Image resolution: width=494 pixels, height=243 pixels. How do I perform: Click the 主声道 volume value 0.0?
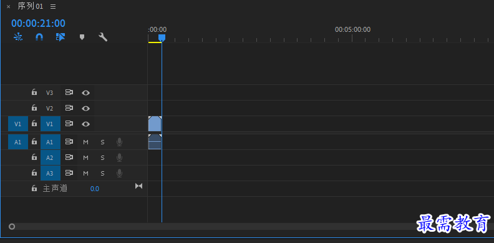coord(95,189)
